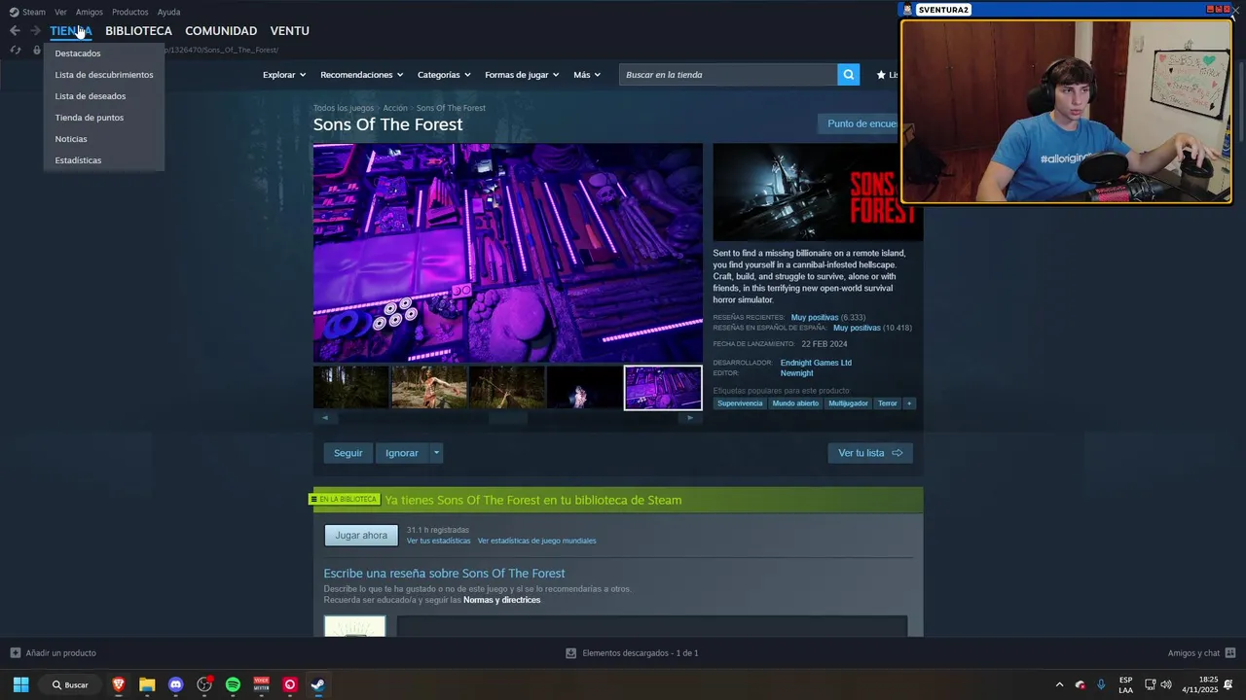Click the Ver tu lista button

click(870, 453)
